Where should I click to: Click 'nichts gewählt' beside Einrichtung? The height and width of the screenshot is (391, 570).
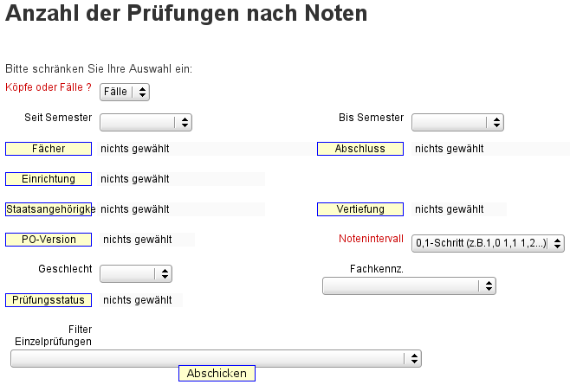[135, 179]
